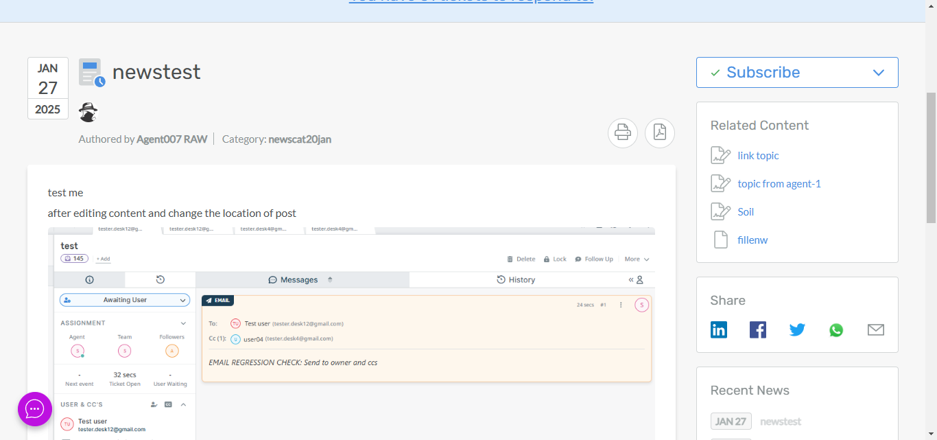The width and height of the screenshot is (937, 440).
Task: Open newstest in Recent News
Action: [780, 421]
